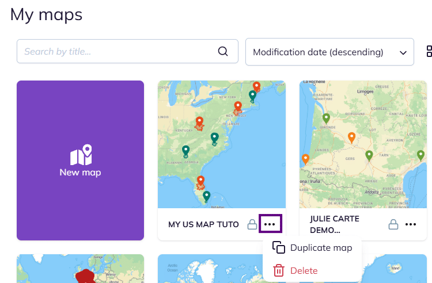Click the search magnifier icon
The height and width of the screenshot is (283, 432).
point(223,52)
